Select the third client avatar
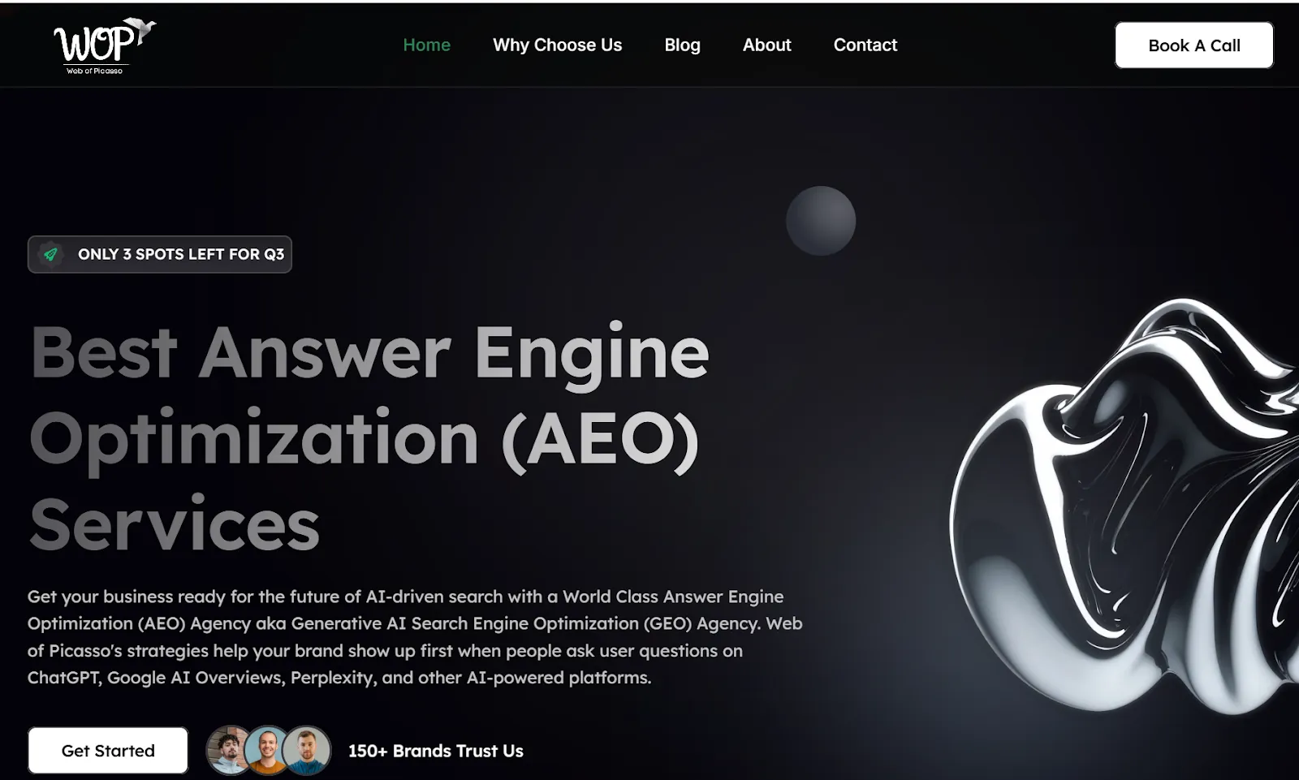1299x780 pixels. [x=307, y=750]
